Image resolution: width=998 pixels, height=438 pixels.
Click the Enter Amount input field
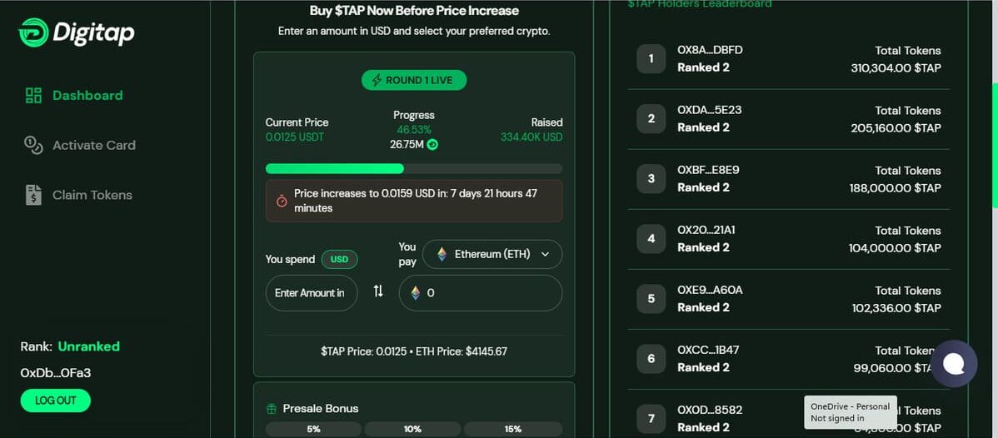[312, 293]
